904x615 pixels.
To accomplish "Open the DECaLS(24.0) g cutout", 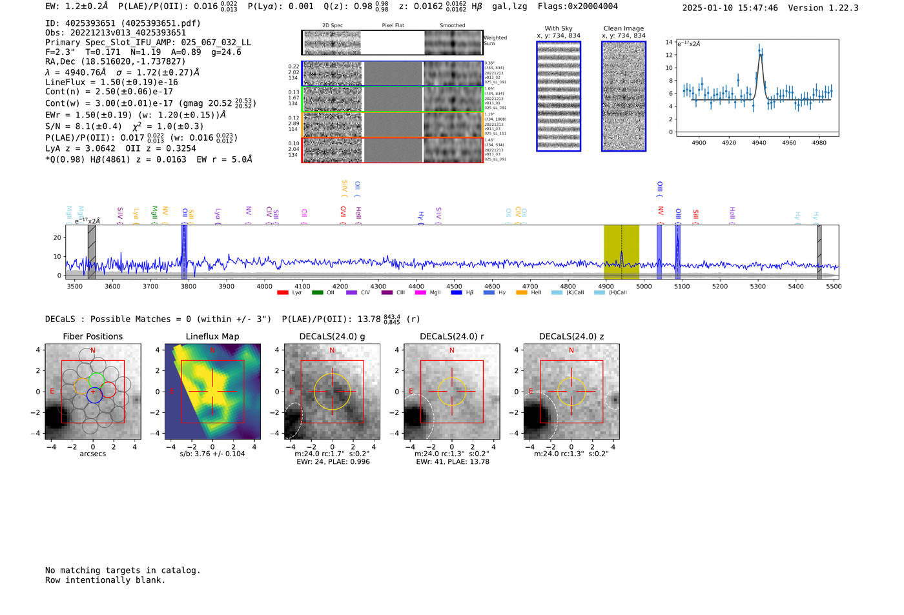I will pos(332,391).
